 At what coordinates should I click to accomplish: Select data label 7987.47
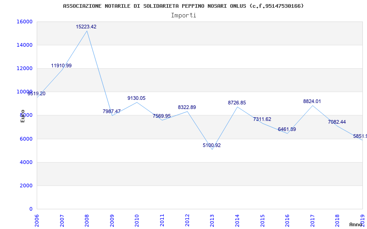111,111
